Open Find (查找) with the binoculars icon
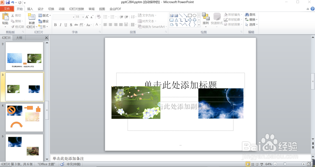The width and height of the screenshot is (315, 167). tap(250, 15)
